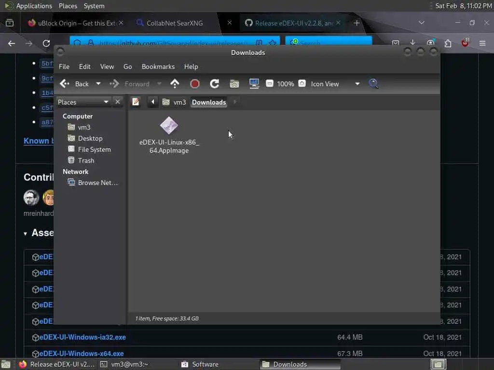The height and width of the screenshot is (370, 494).
Task: Select the eDEX-UI-Linux-x86_64.AppImage file
Action: [x=169, y=135]
